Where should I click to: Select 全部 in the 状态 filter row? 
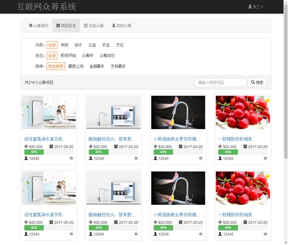pos(52,56)
